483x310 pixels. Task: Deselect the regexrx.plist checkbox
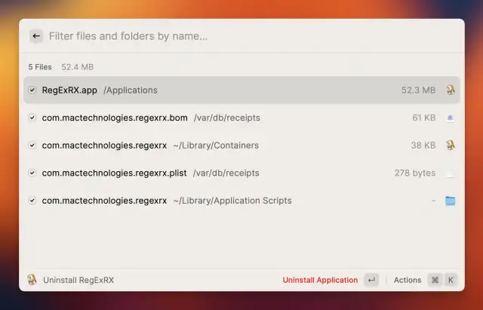(32, 173)
